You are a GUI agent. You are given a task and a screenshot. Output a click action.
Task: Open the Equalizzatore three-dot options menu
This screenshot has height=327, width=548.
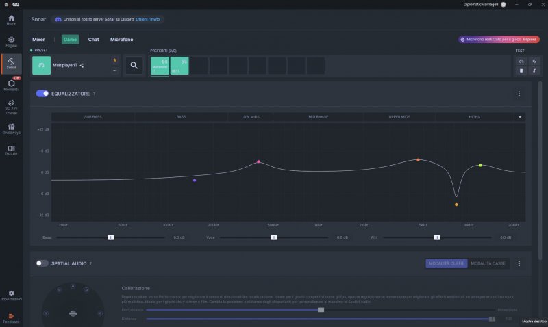point(519,94)
